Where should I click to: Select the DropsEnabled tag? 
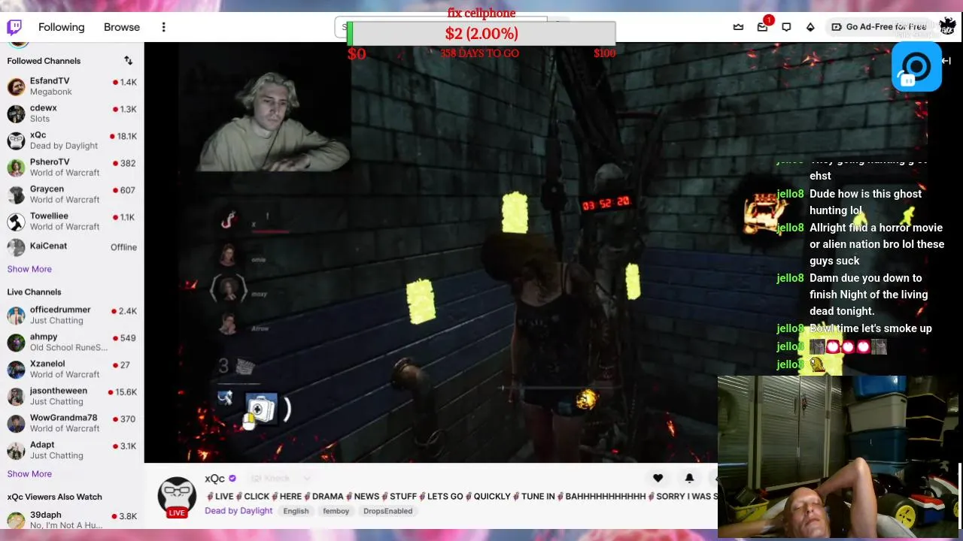coord(387,511)
